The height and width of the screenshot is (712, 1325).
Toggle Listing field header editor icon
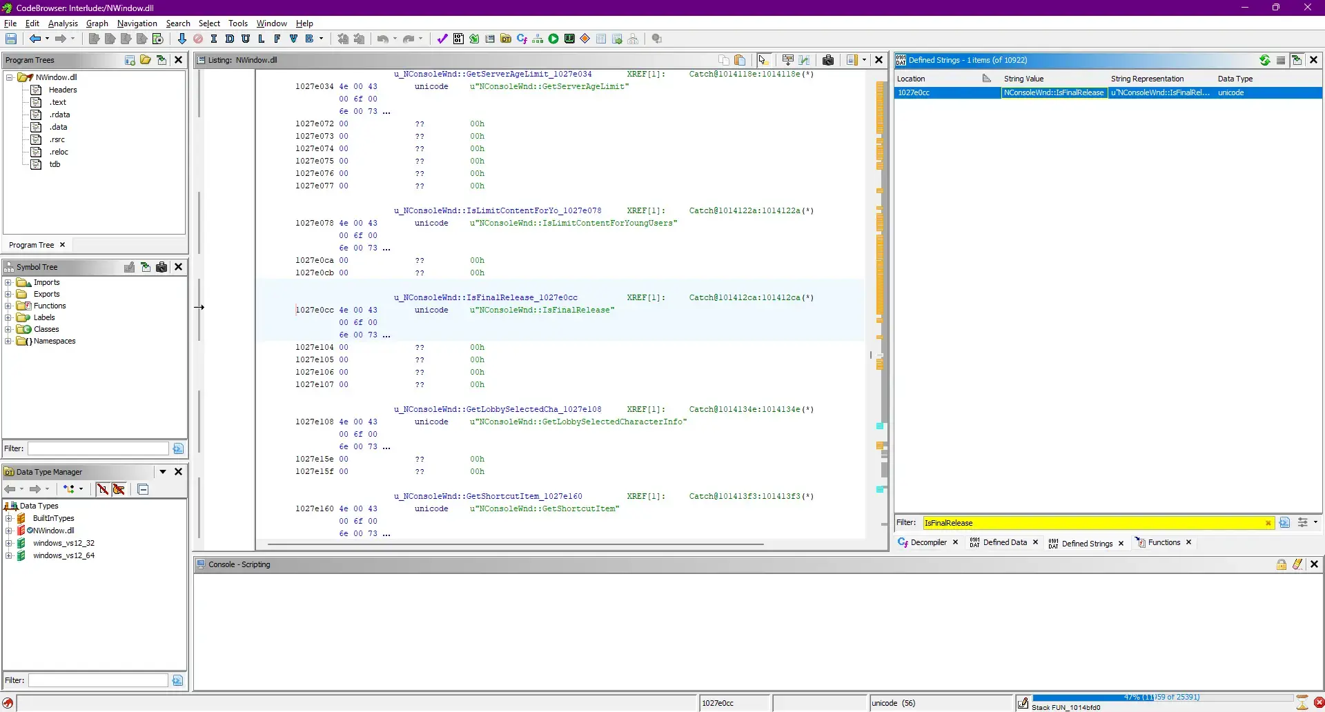pos(788,60)
